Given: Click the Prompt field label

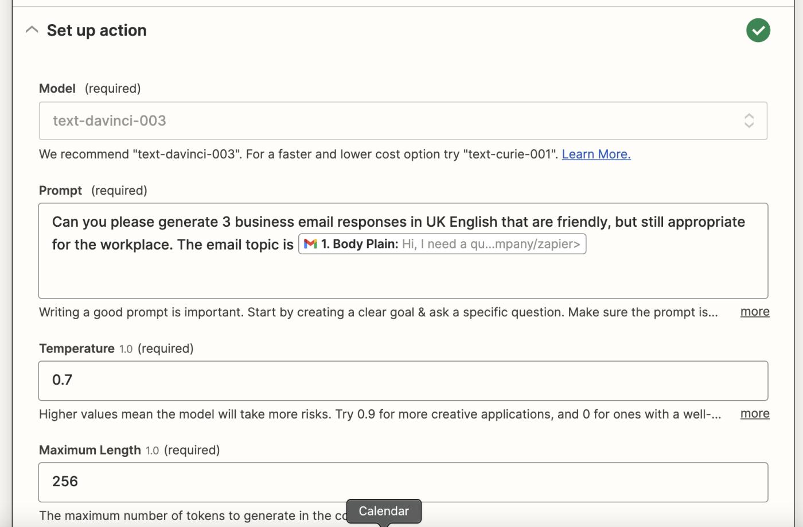Looking at the screenshot, I should [60, 191].
